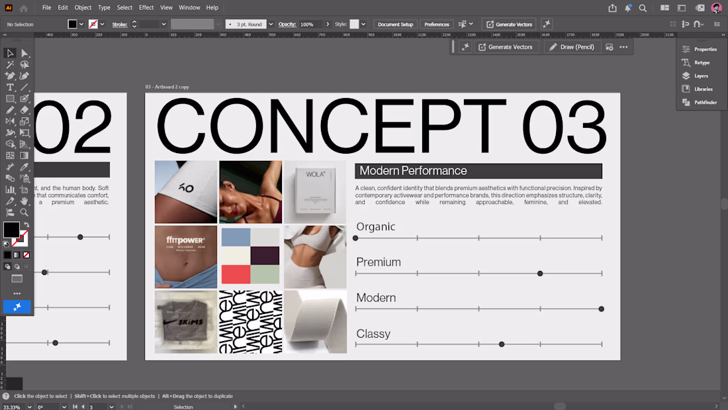Reset default fill and stroke

coord(6,244)
